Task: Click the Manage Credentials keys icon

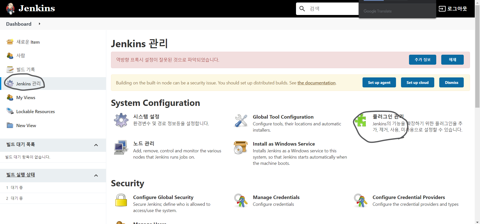Action: [241, 201]
